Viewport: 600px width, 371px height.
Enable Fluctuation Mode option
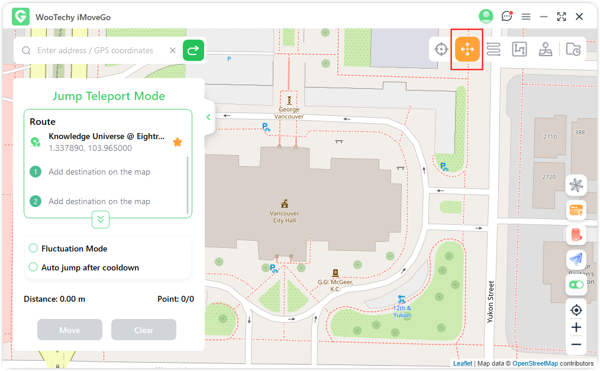click(33, 249)
